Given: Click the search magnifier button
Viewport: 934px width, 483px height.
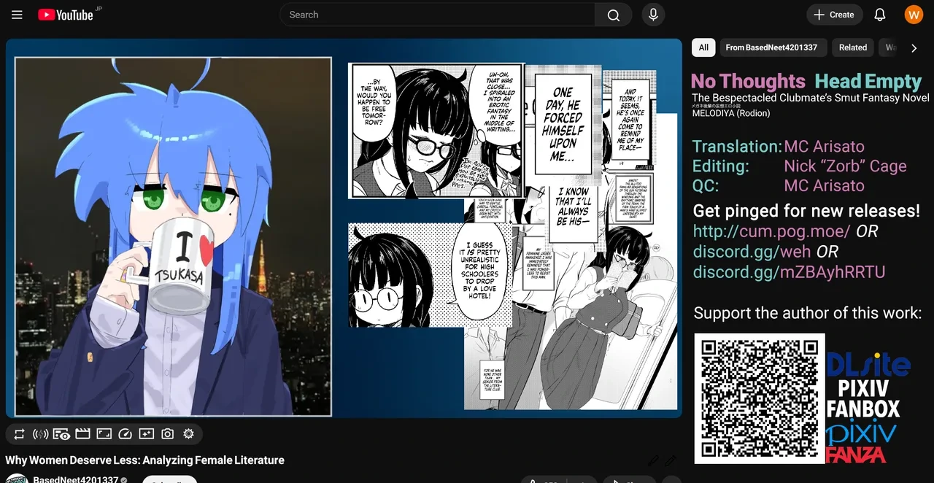Looking at the screenshot, I should [614, 15].
